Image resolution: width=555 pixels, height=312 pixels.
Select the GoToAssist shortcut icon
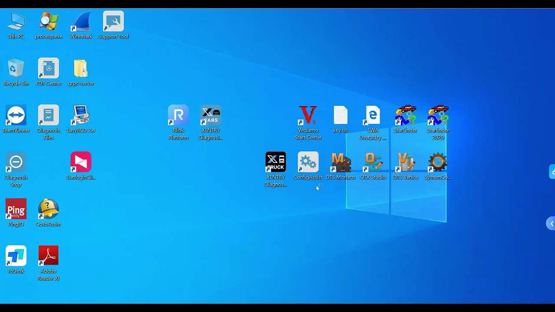(49, 209)
